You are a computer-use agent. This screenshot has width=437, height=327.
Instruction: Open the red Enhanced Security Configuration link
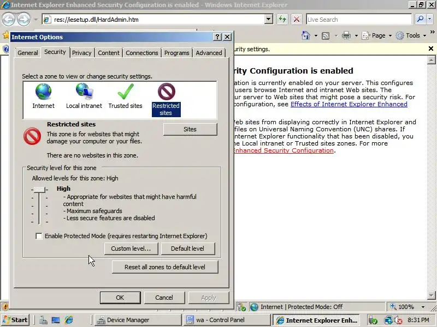(284, 150)
